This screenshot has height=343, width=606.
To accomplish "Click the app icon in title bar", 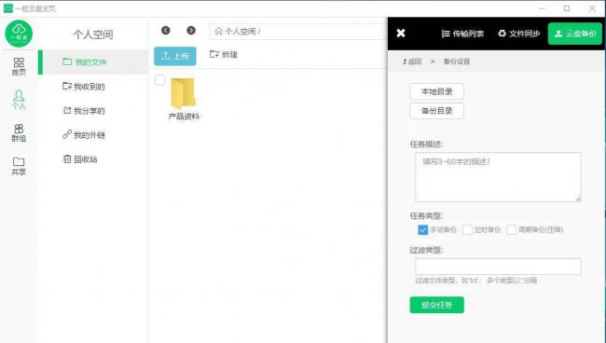I will pos(8,8).
